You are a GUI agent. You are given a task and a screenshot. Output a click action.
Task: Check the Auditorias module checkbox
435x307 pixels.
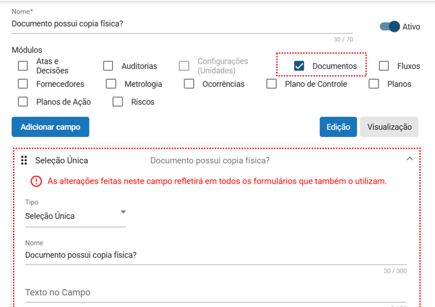[108, 66]
